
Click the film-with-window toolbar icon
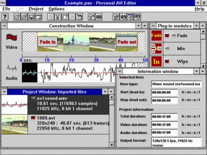click(x=123, y=17)
